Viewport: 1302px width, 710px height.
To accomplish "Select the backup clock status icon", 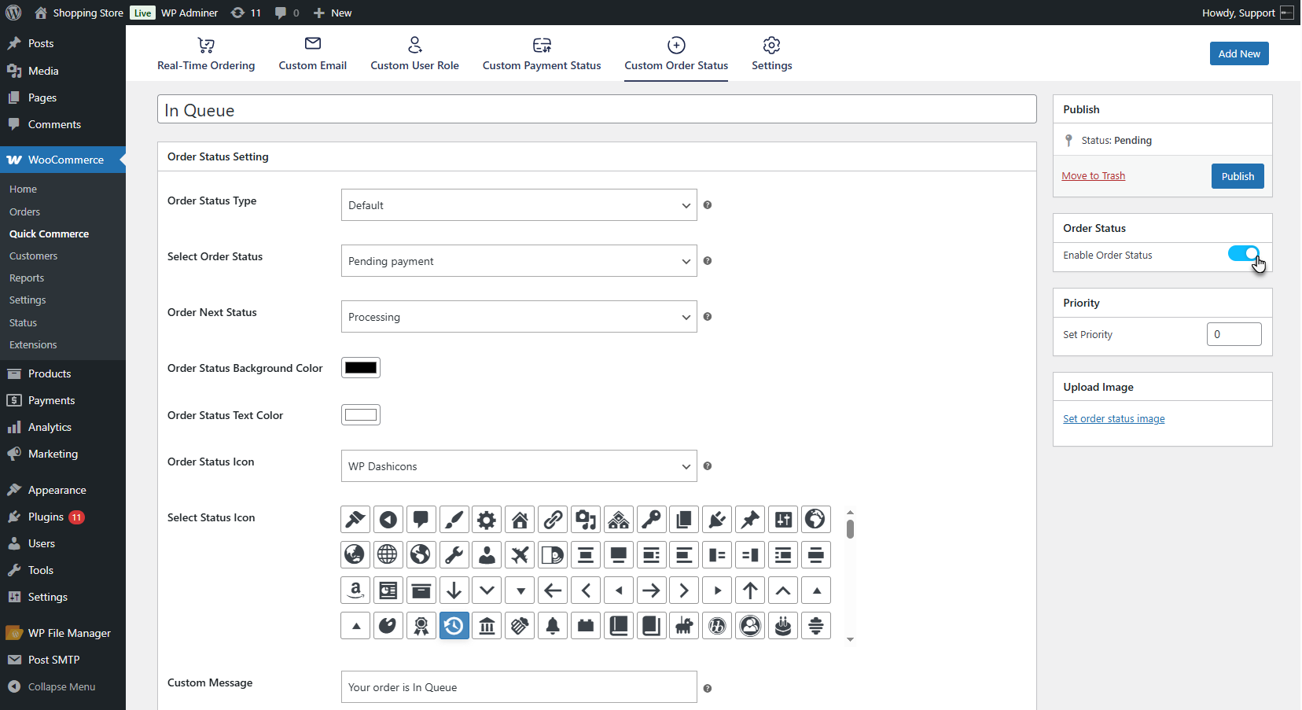I will (x=454, y=626).
